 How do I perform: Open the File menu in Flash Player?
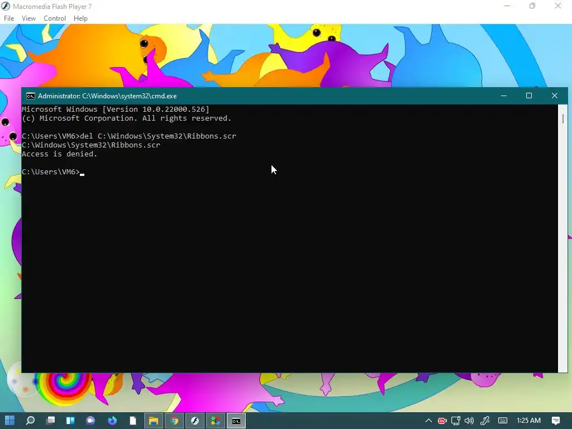[9, 18]
